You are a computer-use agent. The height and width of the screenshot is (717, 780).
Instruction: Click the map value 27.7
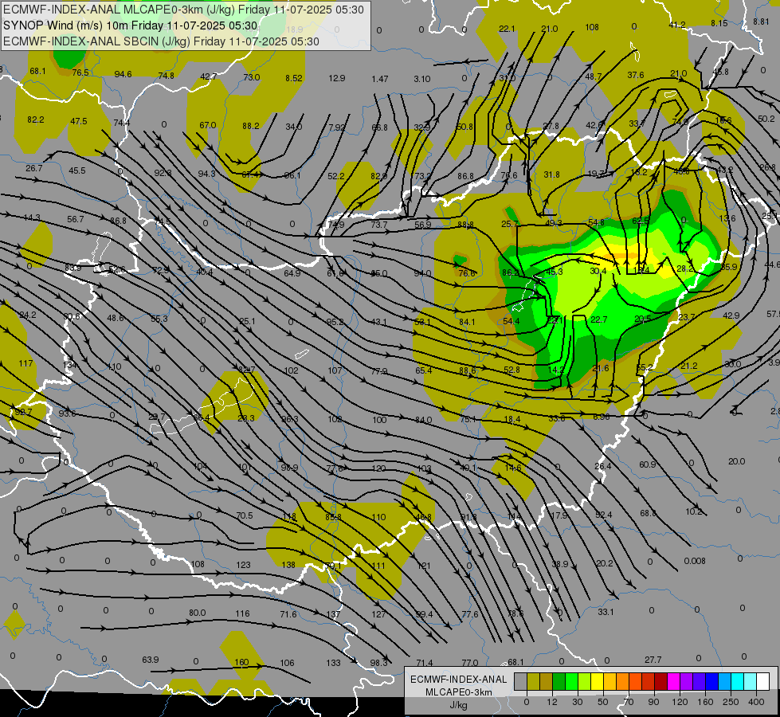coord(653,660)
